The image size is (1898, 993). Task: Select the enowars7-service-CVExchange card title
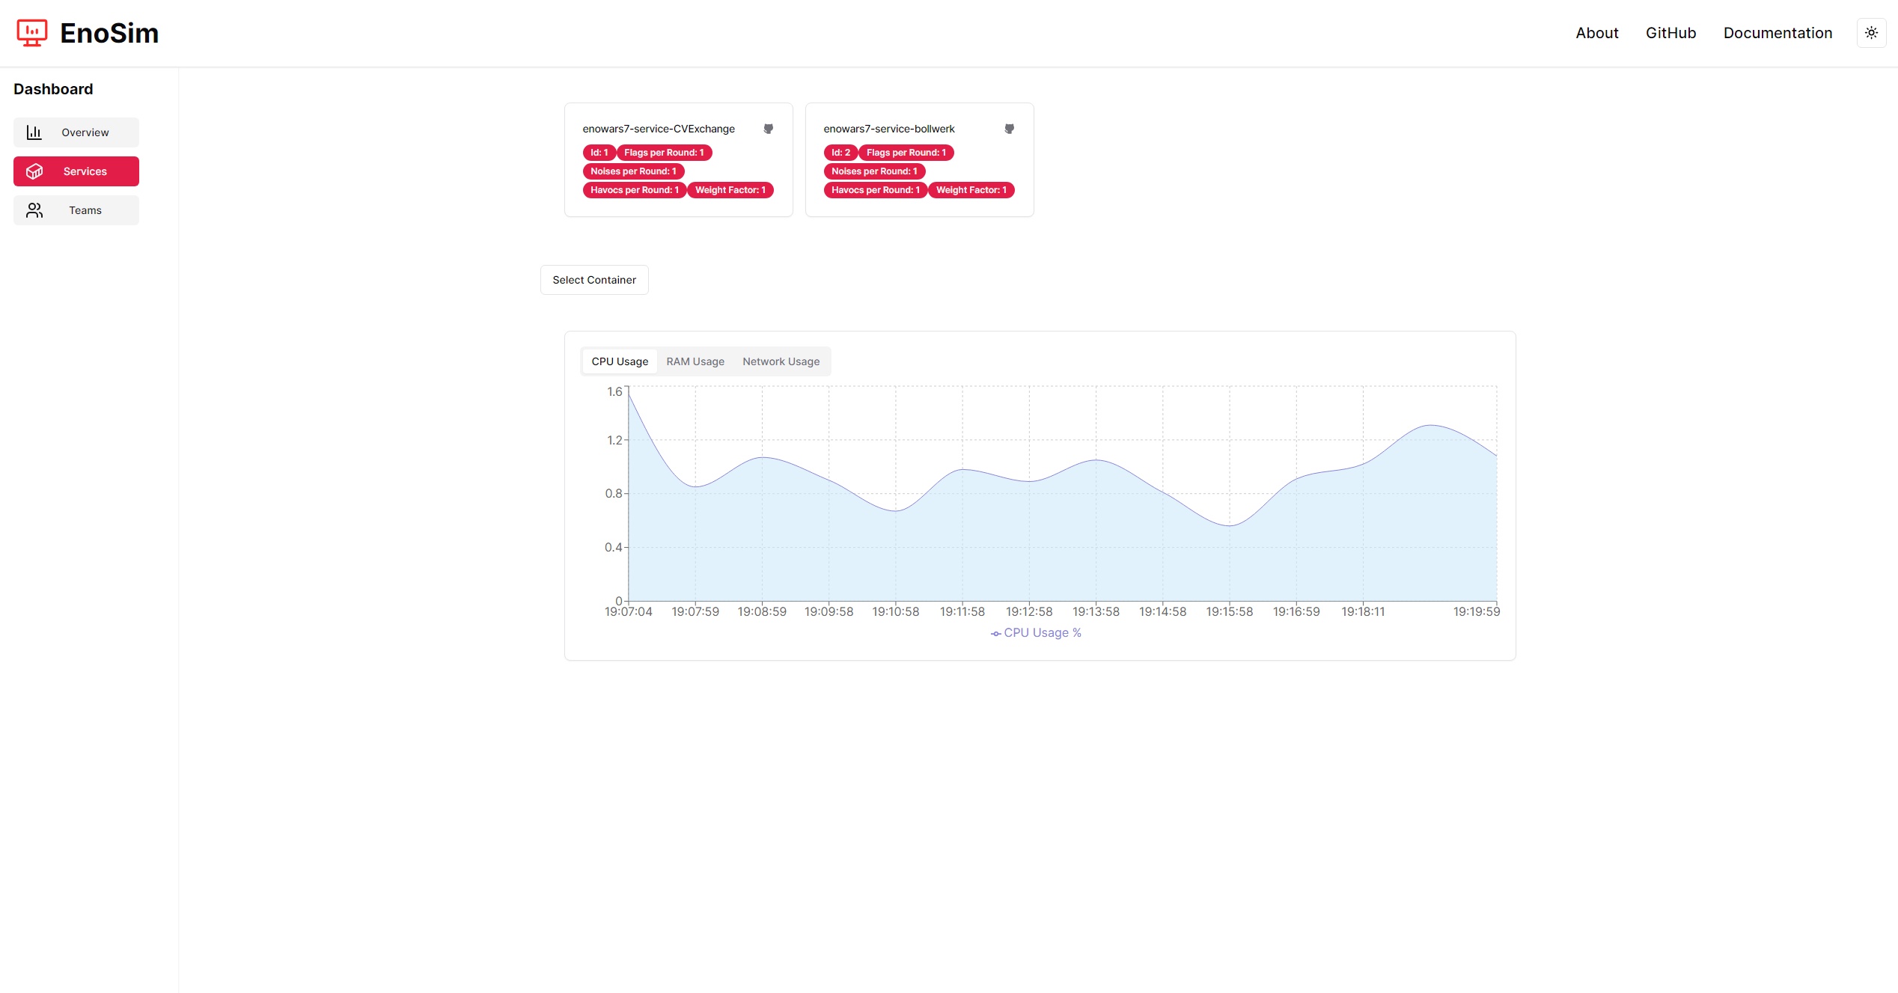659,129
